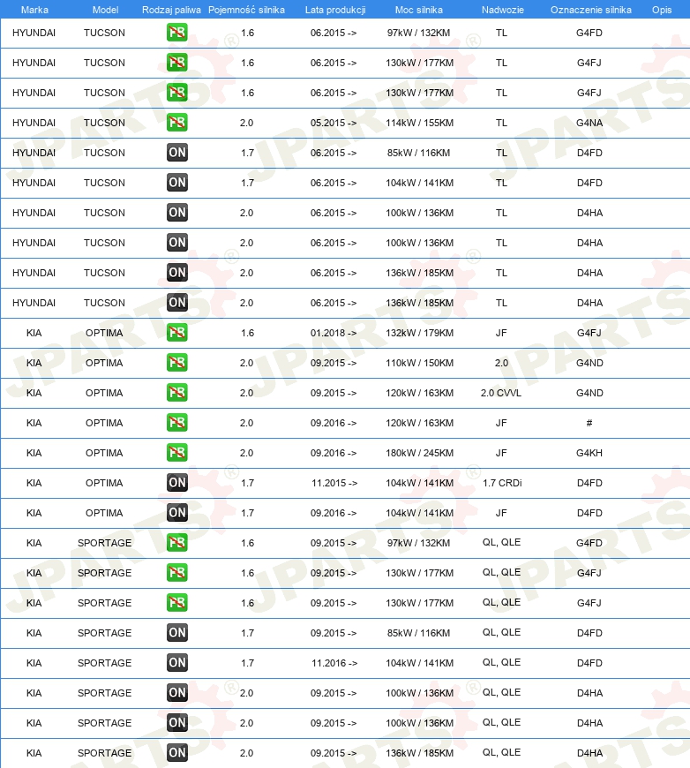Click G4FD code in Tucson 97kW row
This screenshot has width=690, height=768.
pyautogui.click(x=589, y=33)
